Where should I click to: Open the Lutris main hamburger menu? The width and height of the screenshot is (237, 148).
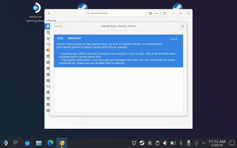165,13
